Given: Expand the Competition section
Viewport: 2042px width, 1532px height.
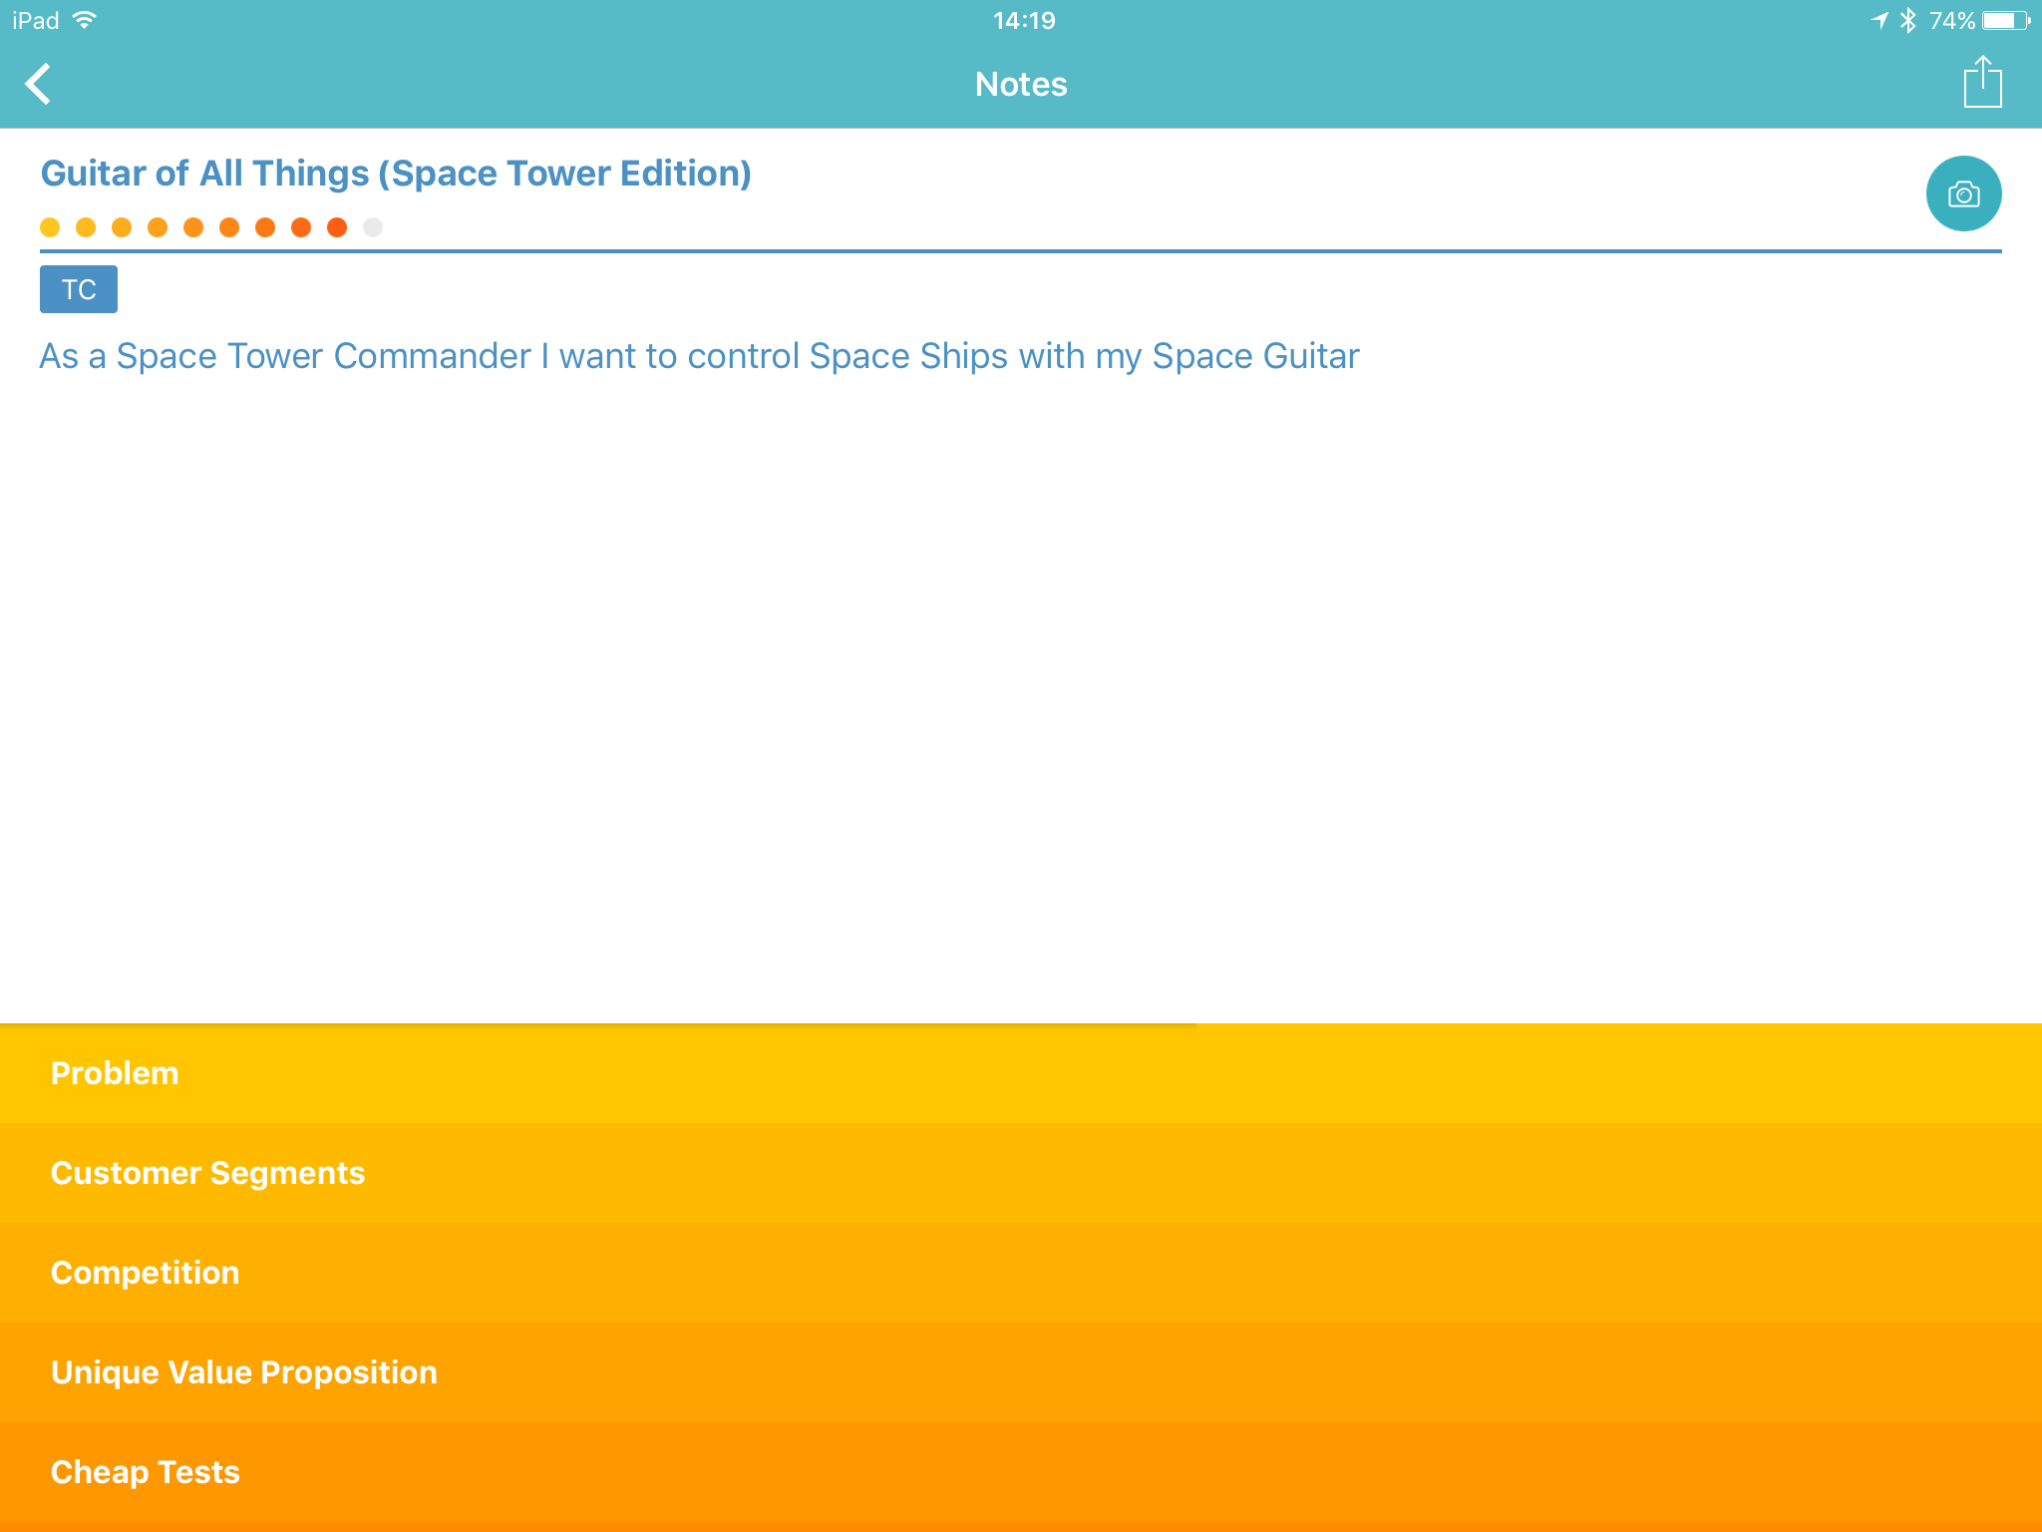Looking at the screenshot, I should click(x=145, y=1273).
